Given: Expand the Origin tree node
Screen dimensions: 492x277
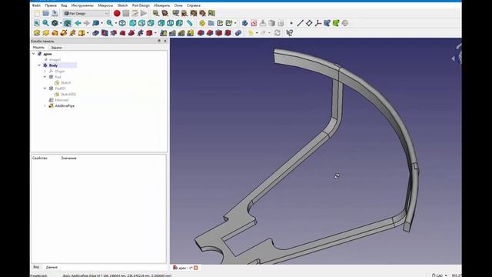Looking at the screenshot, I should pos(45,72).
